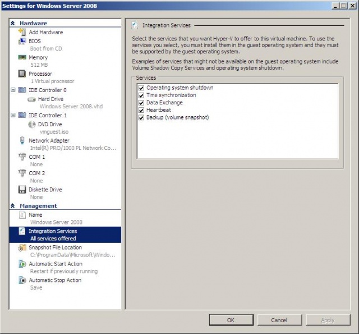Select the COM 1 port entry
Image resolution: width=359 pixels, height=334 pixels.
click(x=36, y=157)
